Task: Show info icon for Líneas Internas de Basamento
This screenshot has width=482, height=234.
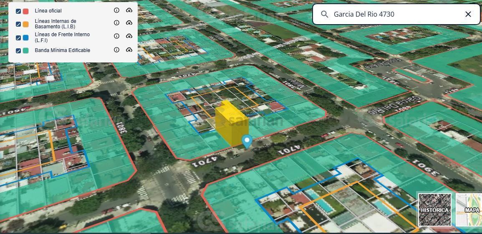Action: [x=116, y=23]
